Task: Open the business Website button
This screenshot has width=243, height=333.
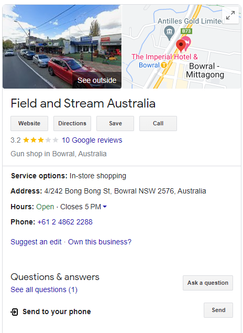Action: 29,123
